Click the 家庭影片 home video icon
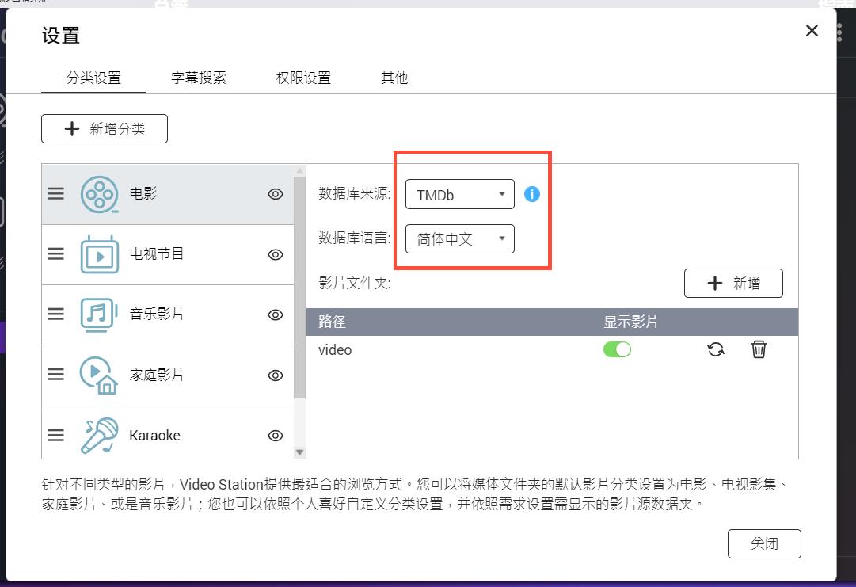 97,374
